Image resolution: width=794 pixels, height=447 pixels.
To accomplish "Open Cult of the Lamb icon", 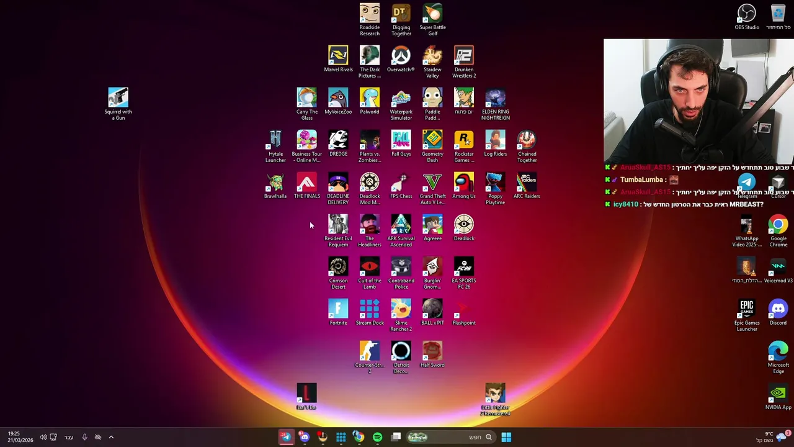I will click(370, 273).
